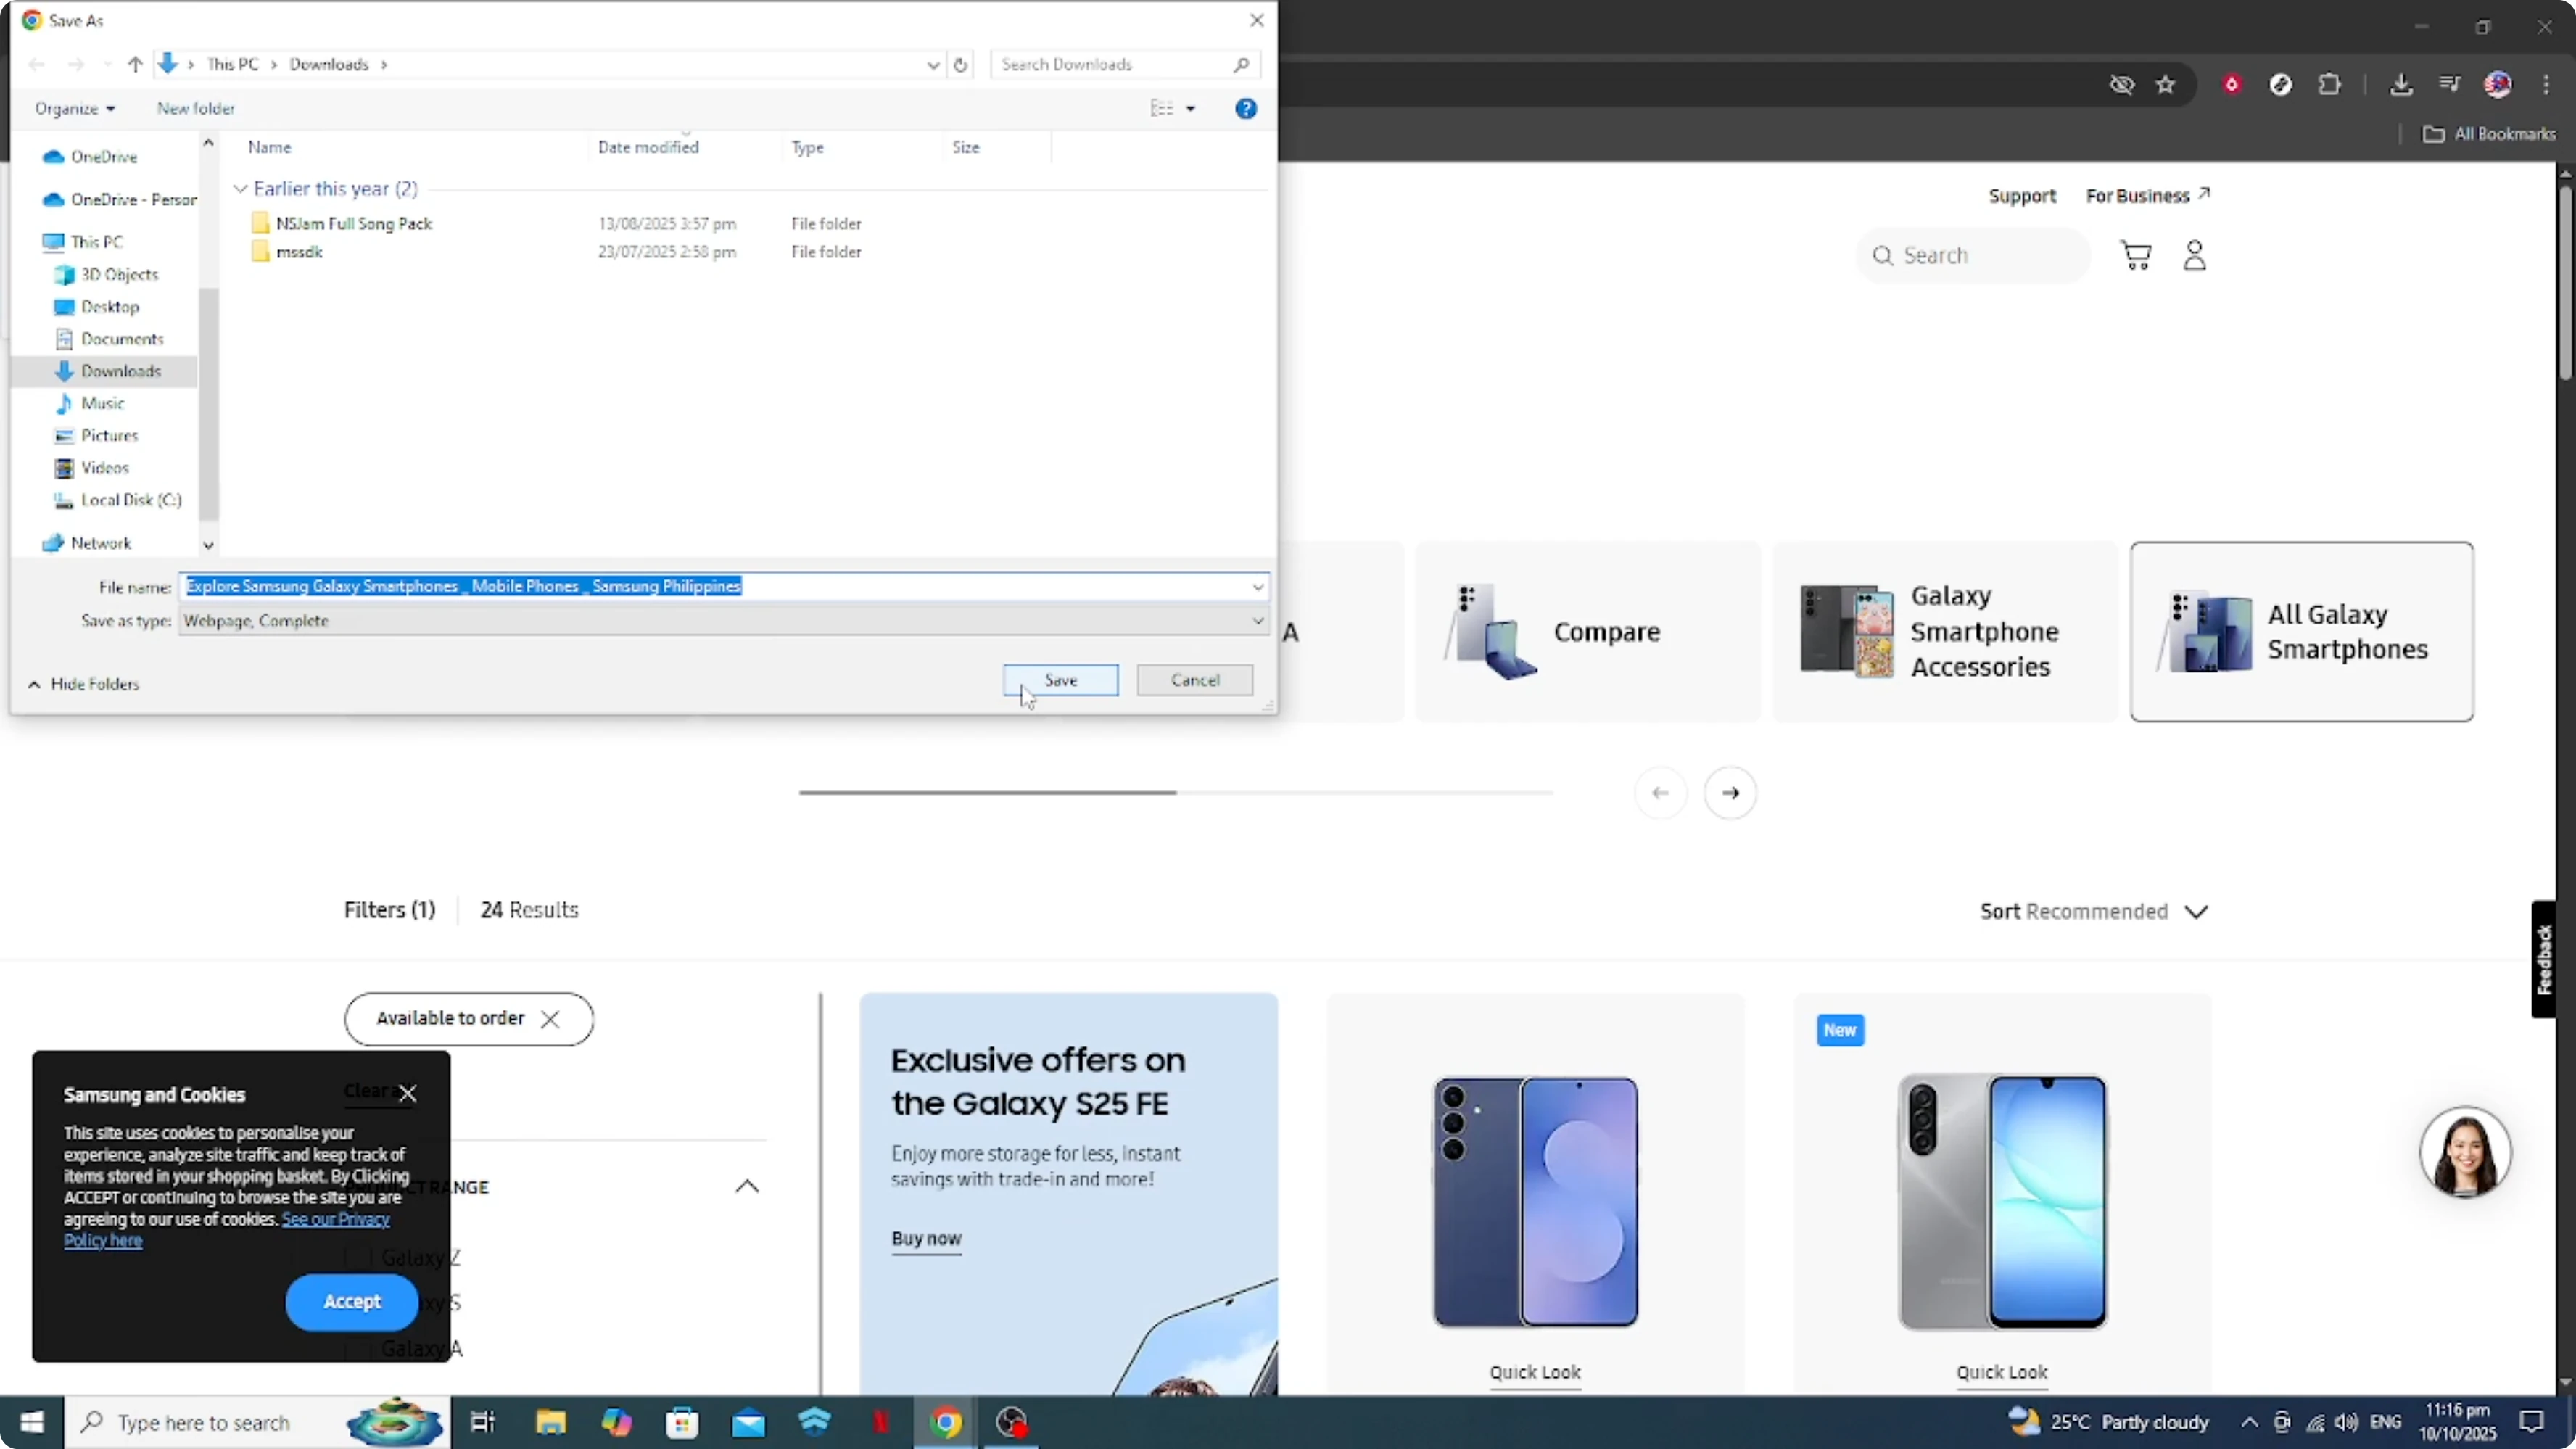This screenshot has width=2576, height=1449.
Task: Open the For Business link
Action: coord(2147,196)
